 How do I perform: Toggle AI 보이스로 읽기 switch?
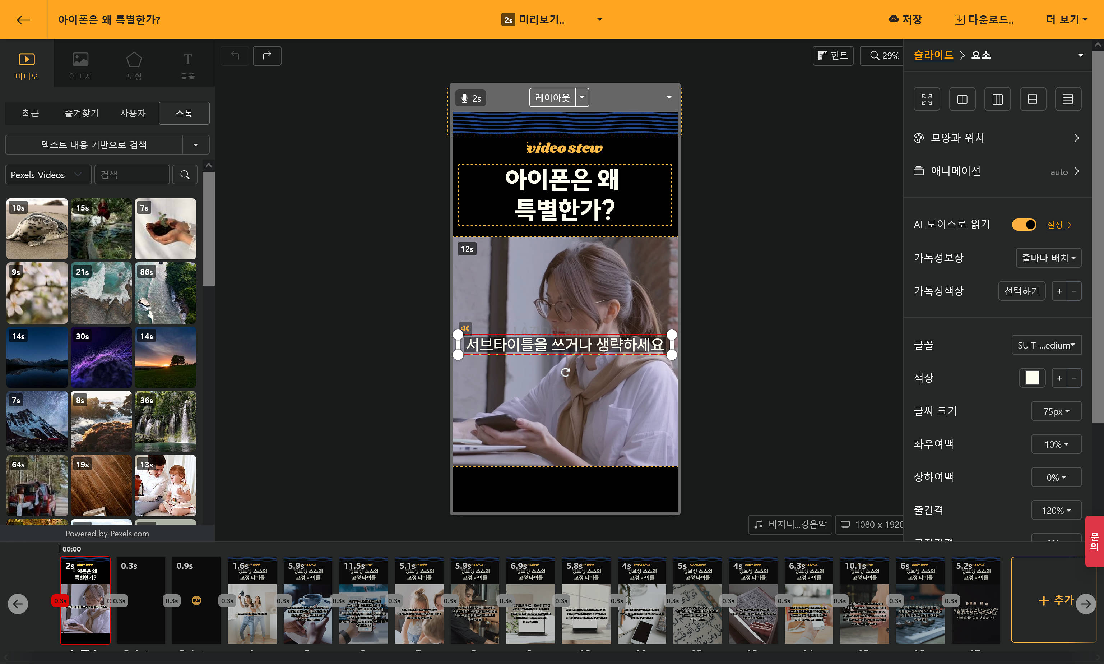click(x=1024, y=225)
